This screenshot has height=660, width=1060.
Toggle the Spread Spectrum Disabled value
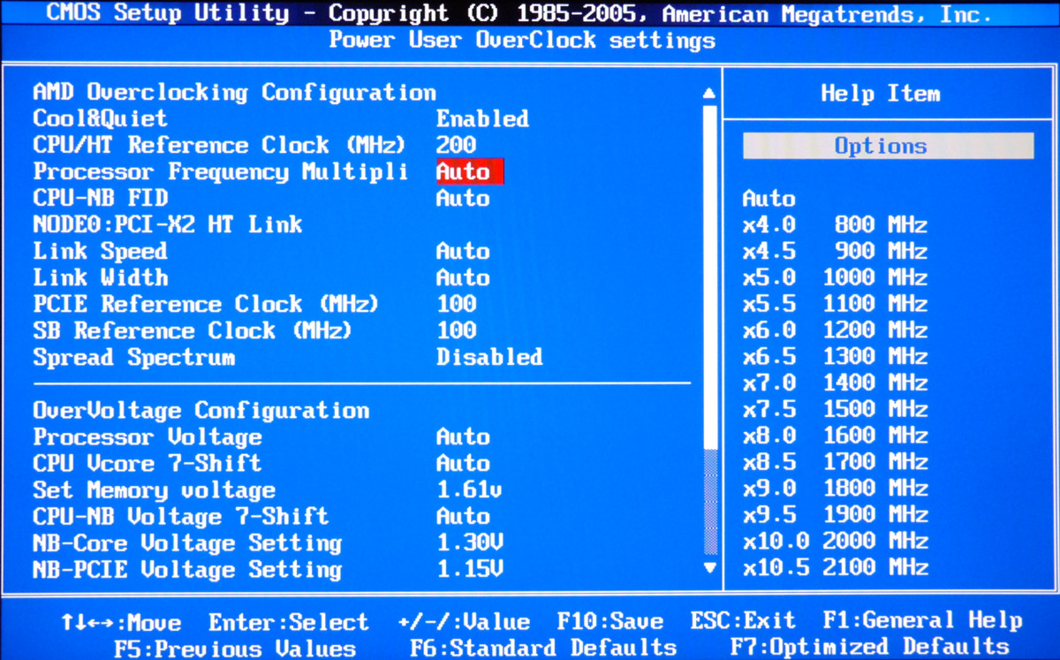tap(489, 358)
